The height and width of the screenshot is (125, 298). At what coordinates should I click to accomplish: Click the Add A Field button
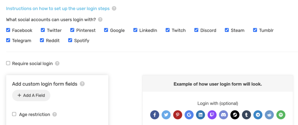tap(31, 95)
